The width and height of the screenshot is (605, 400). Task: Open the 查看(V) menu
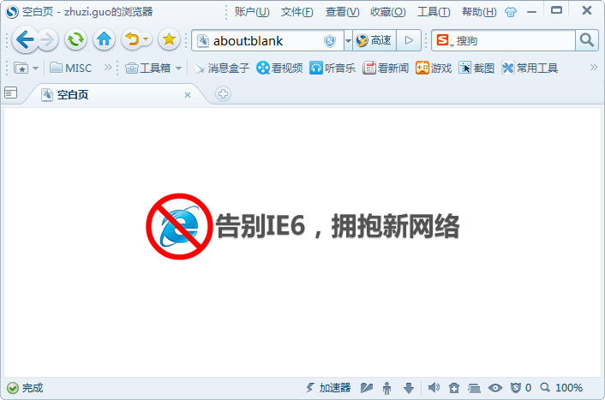pos(342,12)
